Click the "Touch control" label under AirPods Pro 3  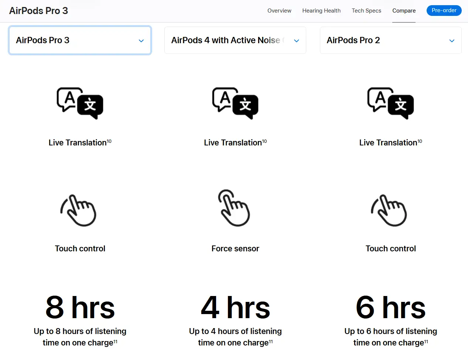(x=80, y=249)
